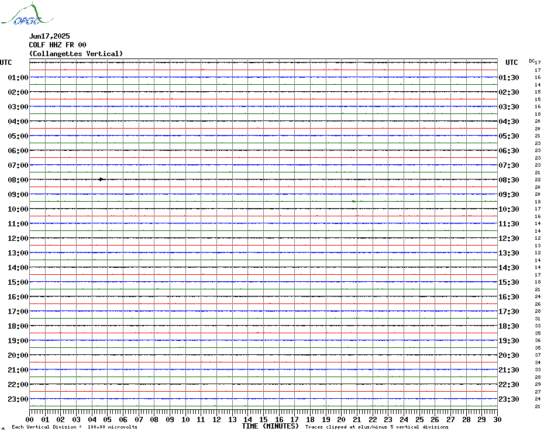Click the DC column header at top right
Viewport: 544px width, 435px height.
click(532, 61)
